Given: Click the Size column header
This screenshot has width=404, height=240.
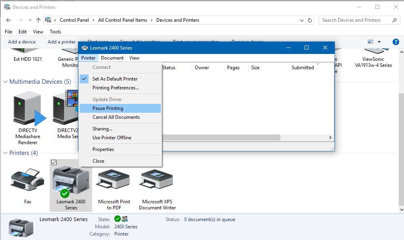Looking at the screenshot, I should click(x=269, y=68).
